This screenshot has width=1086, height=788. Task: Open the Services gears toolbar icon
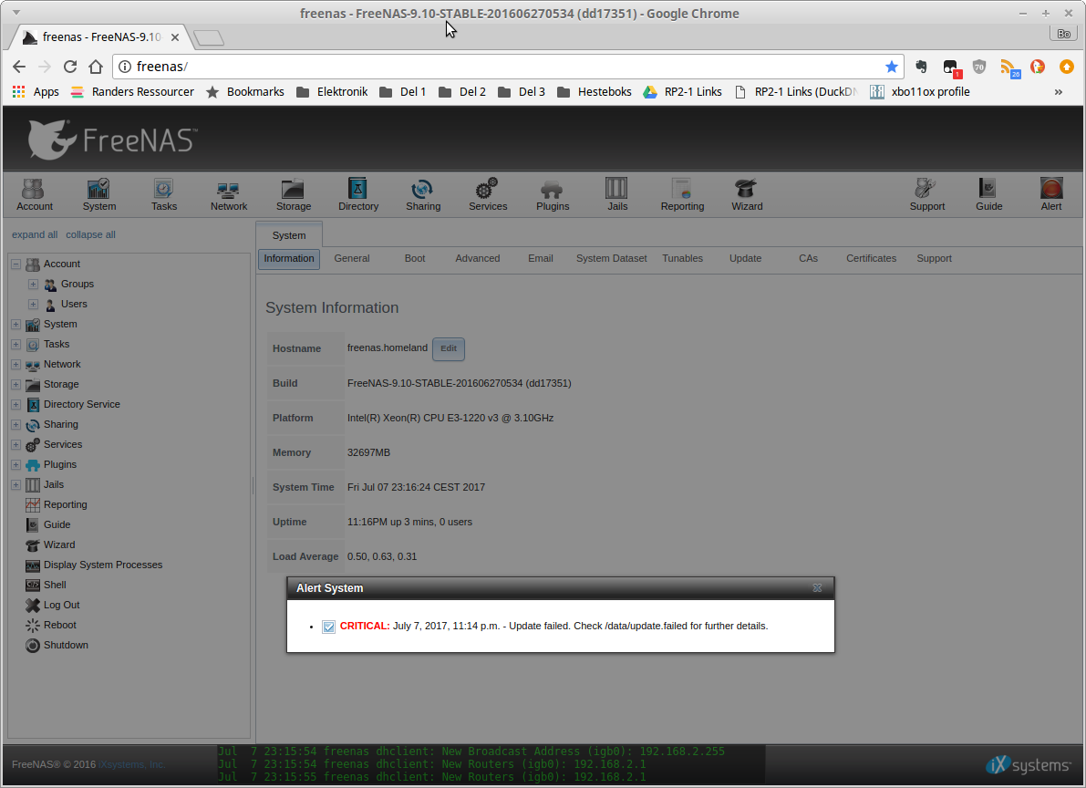click(488, 195)
